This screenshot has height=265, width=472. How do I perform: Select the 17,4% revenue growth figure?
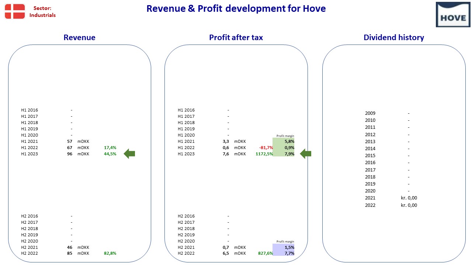tap(110, 148)
